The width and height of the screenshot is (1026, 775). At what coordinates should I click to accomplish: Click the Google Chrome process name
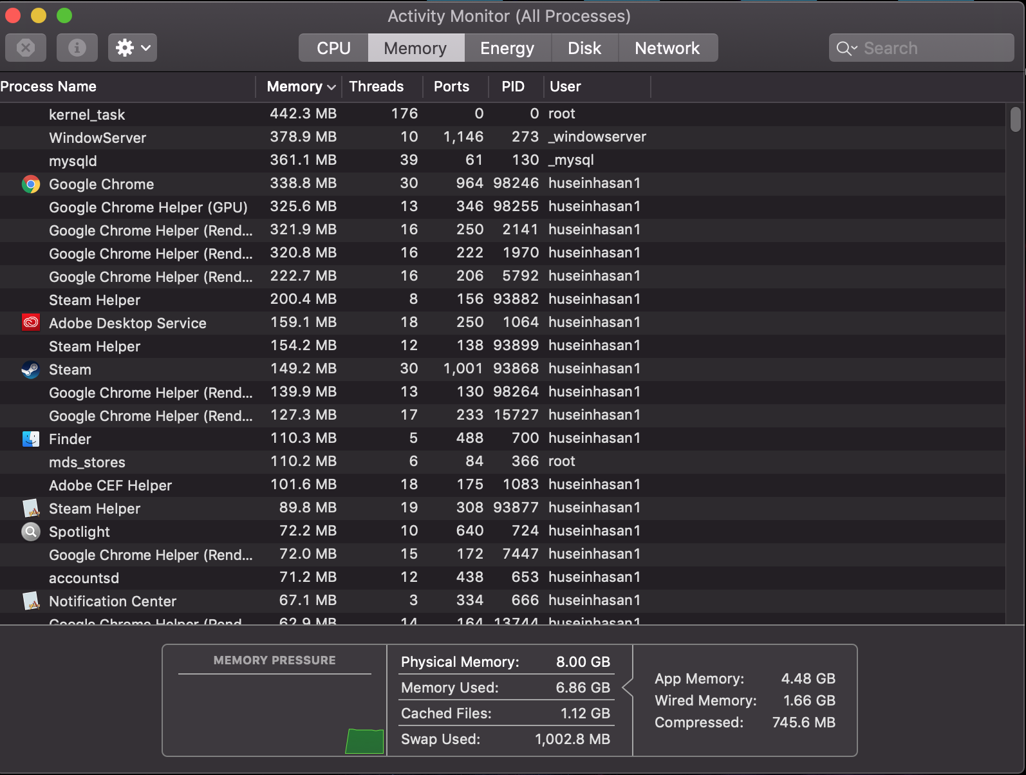tap(102, 184)
